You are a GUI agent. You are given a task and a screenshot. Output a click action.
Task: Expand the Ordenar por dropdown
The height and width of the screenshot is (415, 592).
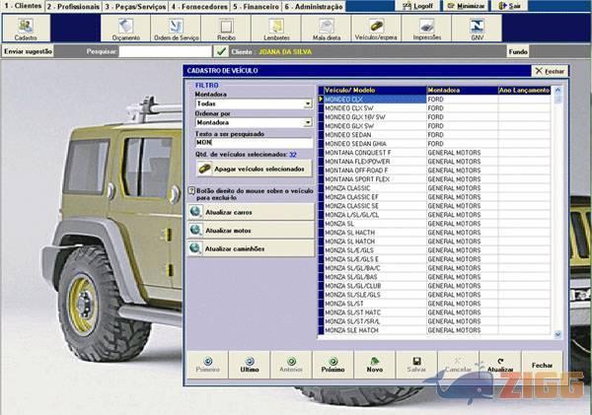[308, 122]
